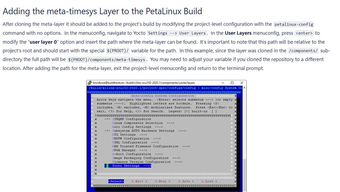Viewport: 340px width, 192px height.
Task: Click the <Select> button in menuconfig
Action: [x=116, y=181]
